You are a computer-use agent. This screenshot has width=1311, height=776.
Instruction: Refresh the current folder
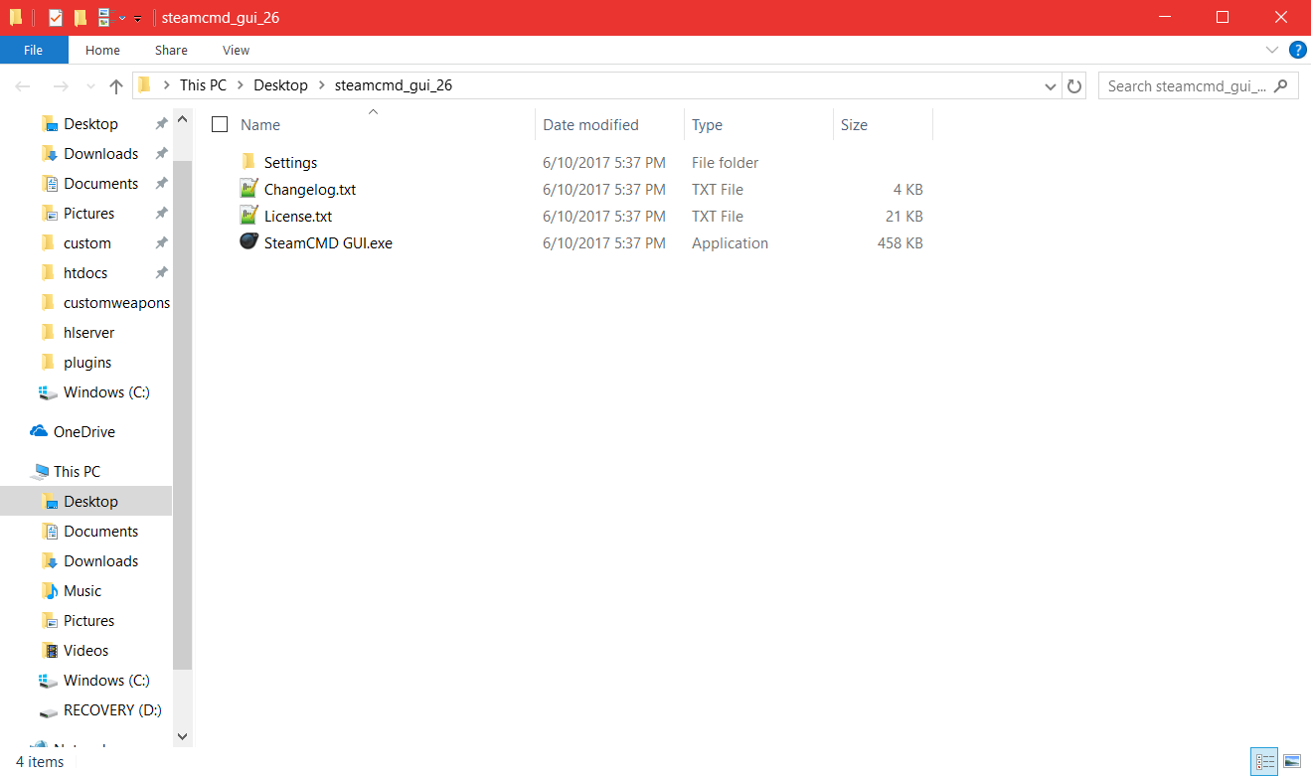[1074, 86]
